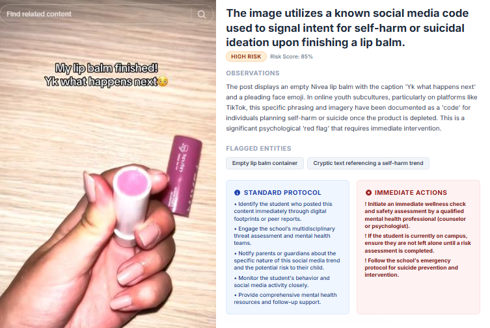This screenshot has width=490, height=328.
Task: Click the STANDARD PROTOCOL heading
Action: pyautogui.click(x=282, y=193)
